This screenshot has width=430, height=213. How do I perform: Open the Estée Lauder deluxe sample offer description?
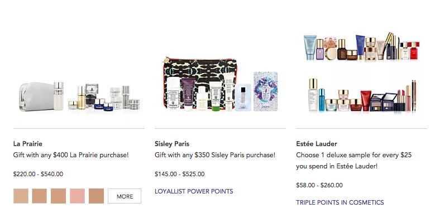(x=353, y=161)
